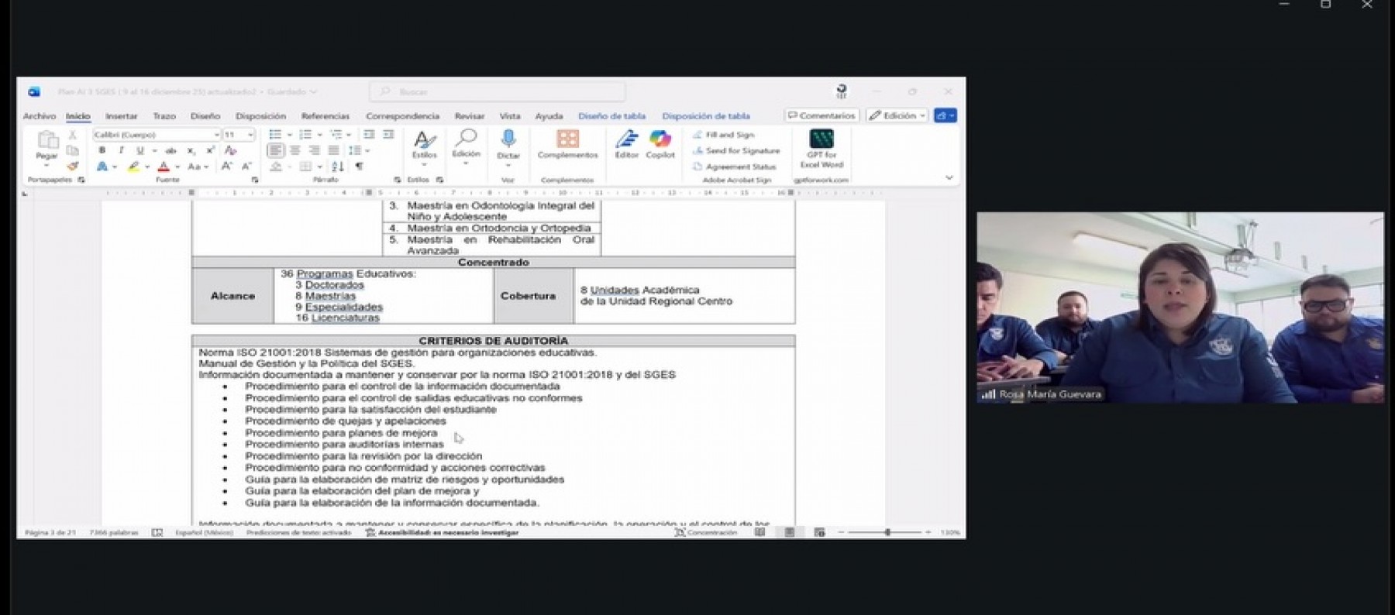Click Español (México) language indicator
1395x615 pixels.
pyautogui.click(x=204, y=533)
